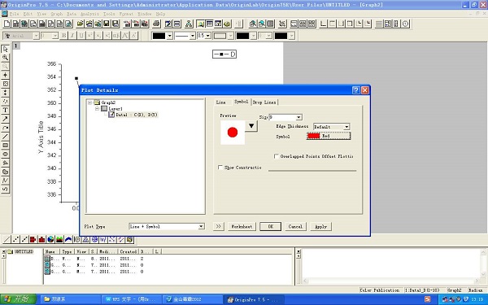488x305 pixels.
Task: Select the Pointer tool in left toolbox
Action: [5, 49]
